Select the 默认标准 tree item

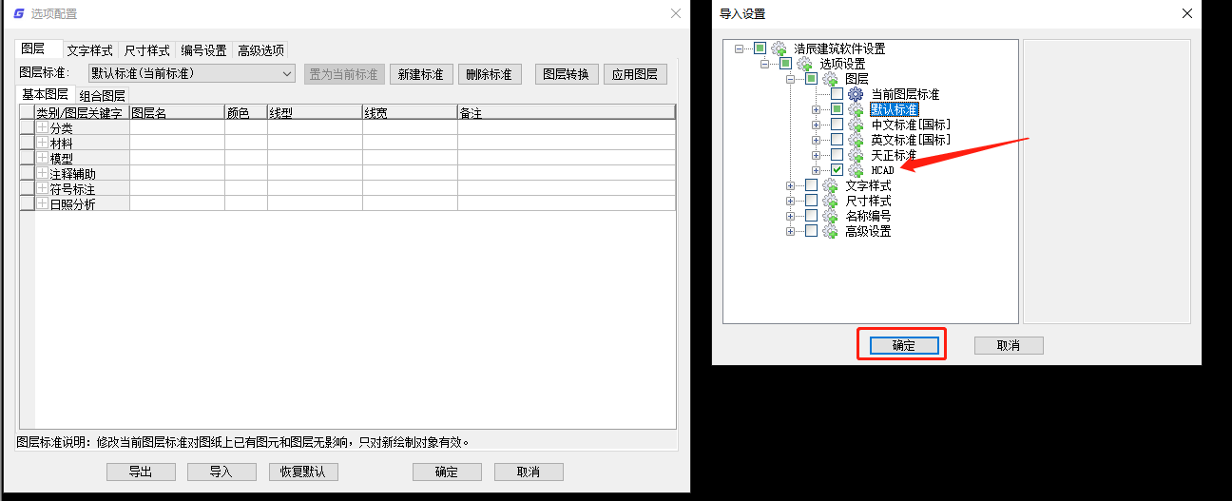(895, 109)
